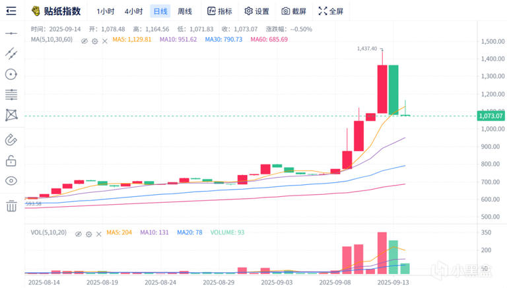Hide the MA indicator with eye icon
This screenshot has width=507, height=288.
click(84, 41)
